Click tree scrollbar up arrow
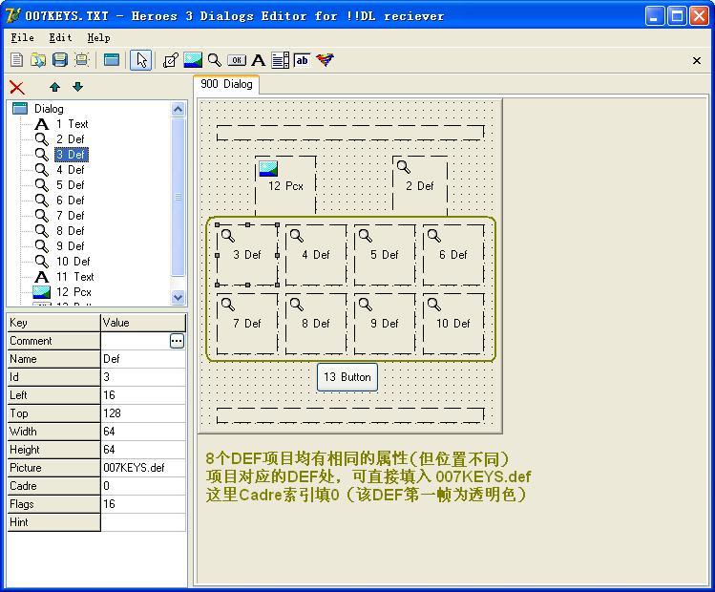This screenshot has height=592, width=715. click(x=178, y=109)
